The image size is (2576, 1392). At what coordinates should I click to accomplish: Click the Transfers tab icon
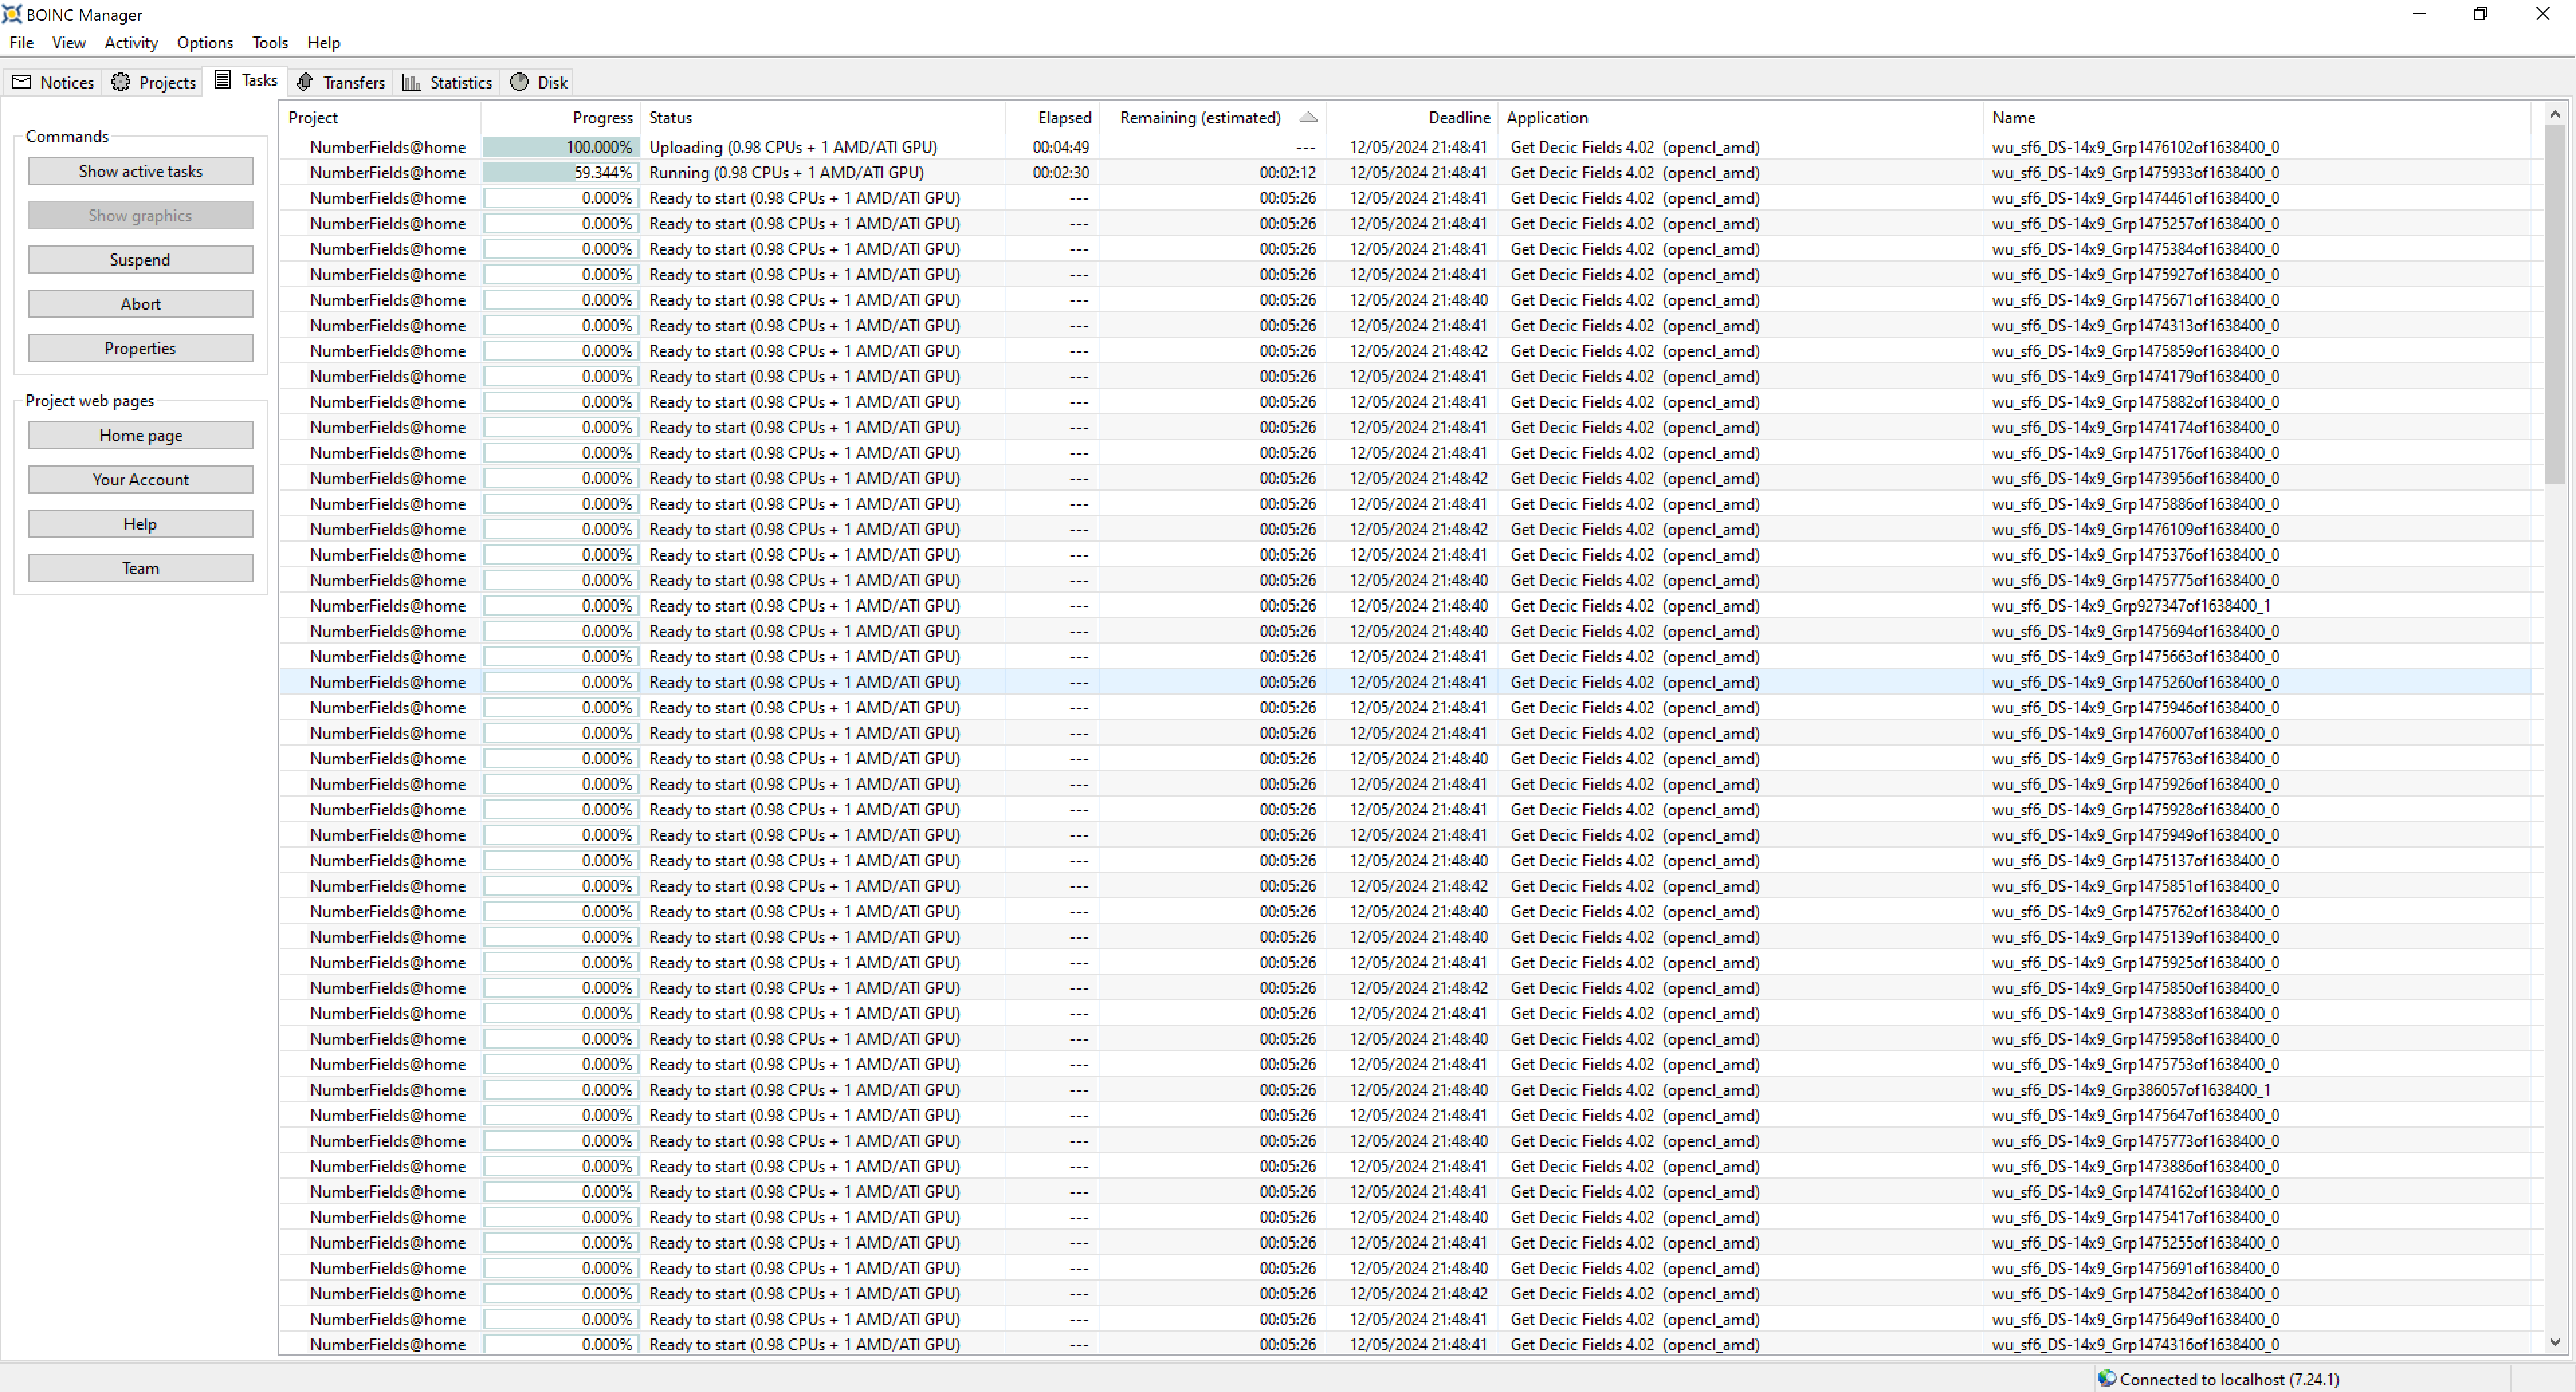(305, 82)
